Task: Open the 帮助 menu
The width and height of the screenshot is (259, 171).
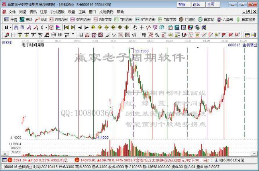Action: tap(120, 12)
